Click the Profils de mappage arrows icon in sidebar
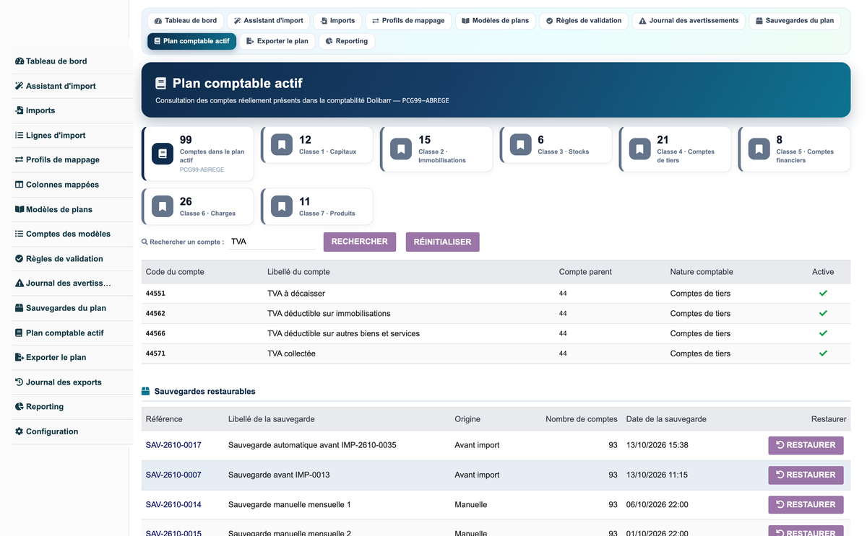867x536 pixels. tap(20, 160)
